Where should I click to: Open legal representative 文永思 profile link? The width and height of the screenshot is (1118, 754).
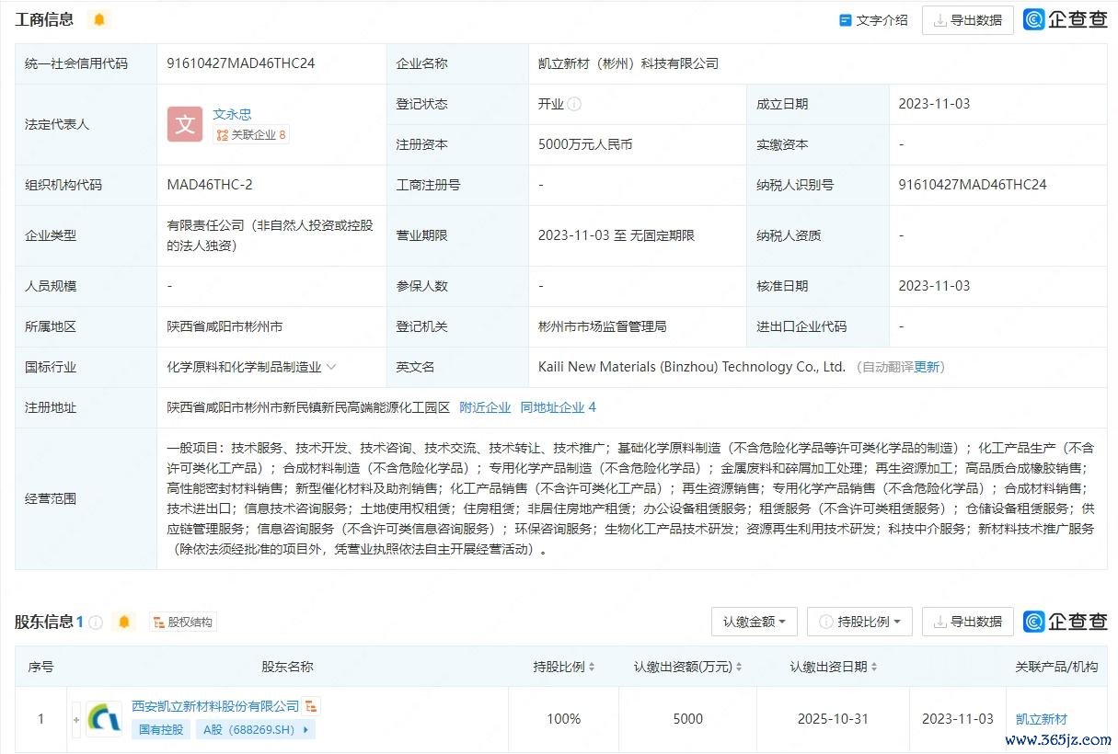pyautogui.click(x=232, y=114)
